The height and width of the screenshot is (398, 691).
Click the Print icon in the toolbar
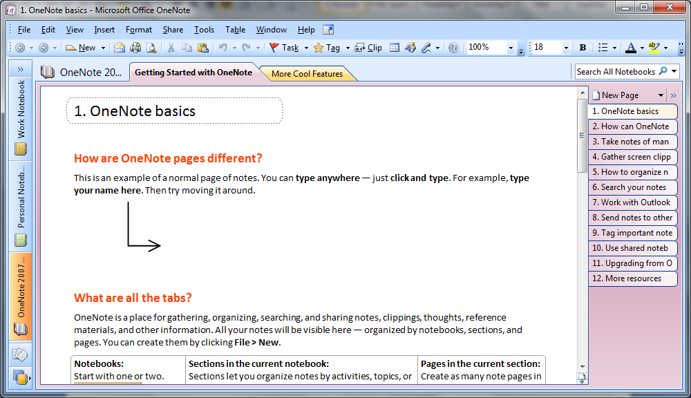pyautogui.click(x=135, y=48)
